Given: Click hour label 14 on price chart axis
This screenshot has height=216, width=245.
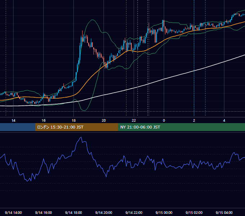Looking at the screenshot, I should [13, 121].
